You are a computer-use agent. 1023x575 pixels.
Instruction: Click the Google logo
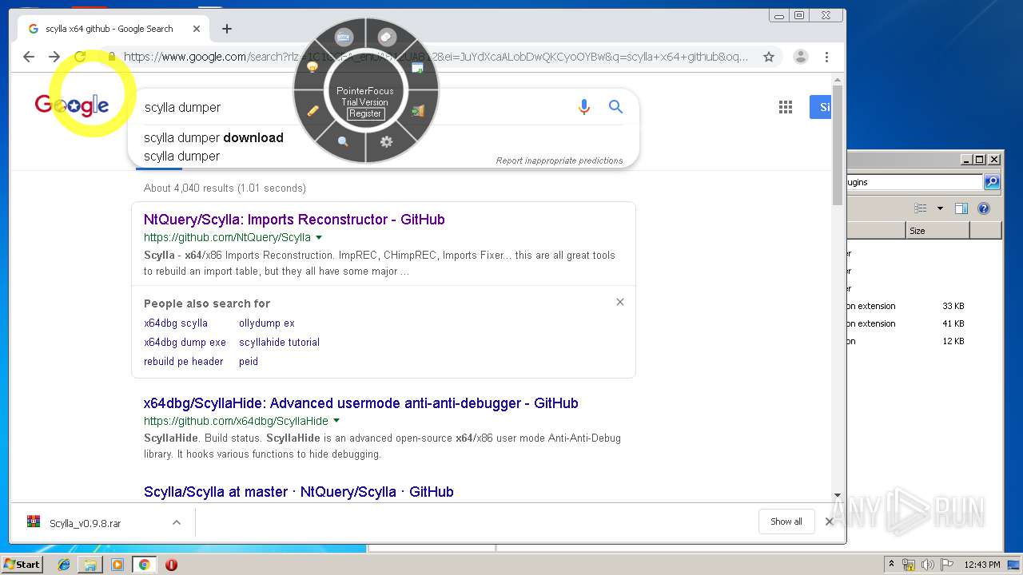[72, 105]
